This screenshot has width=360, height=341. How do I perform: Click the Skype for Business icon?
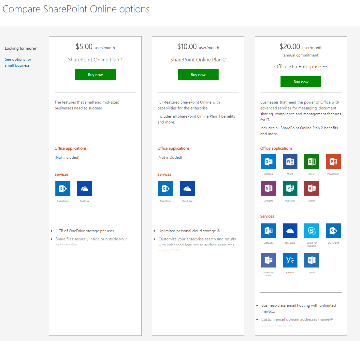(312, 231)
